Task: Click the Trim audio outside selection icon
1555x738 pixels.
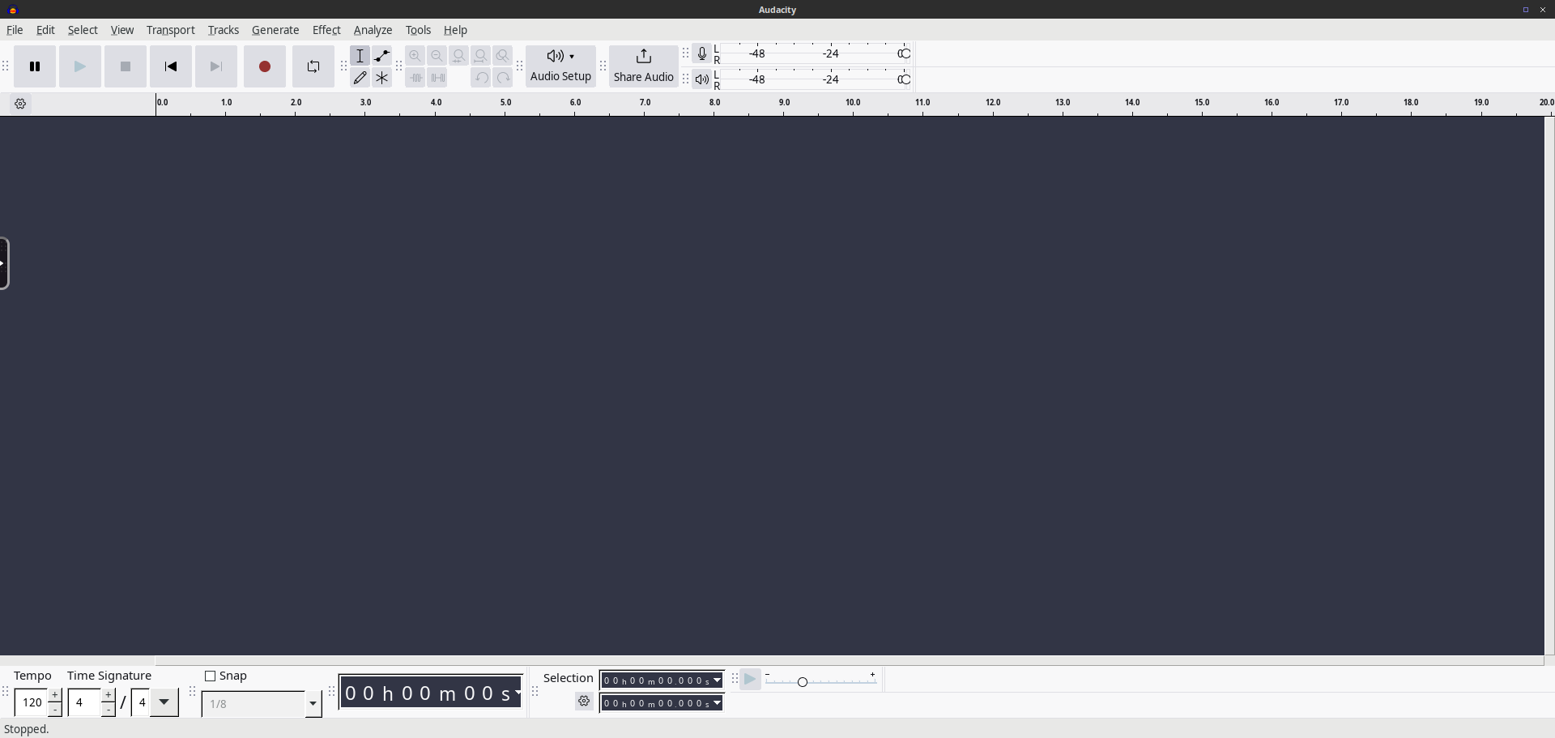Action: coord(415,78)
